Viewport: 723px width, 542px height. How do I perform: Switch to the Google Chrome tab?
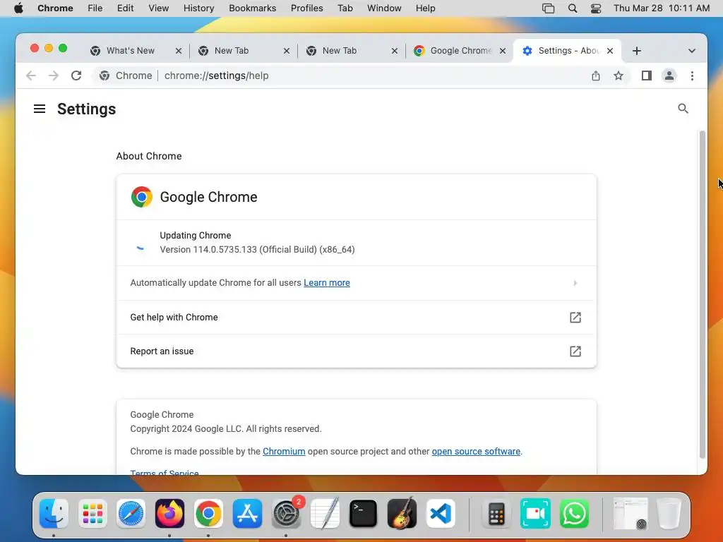(461, 51)
